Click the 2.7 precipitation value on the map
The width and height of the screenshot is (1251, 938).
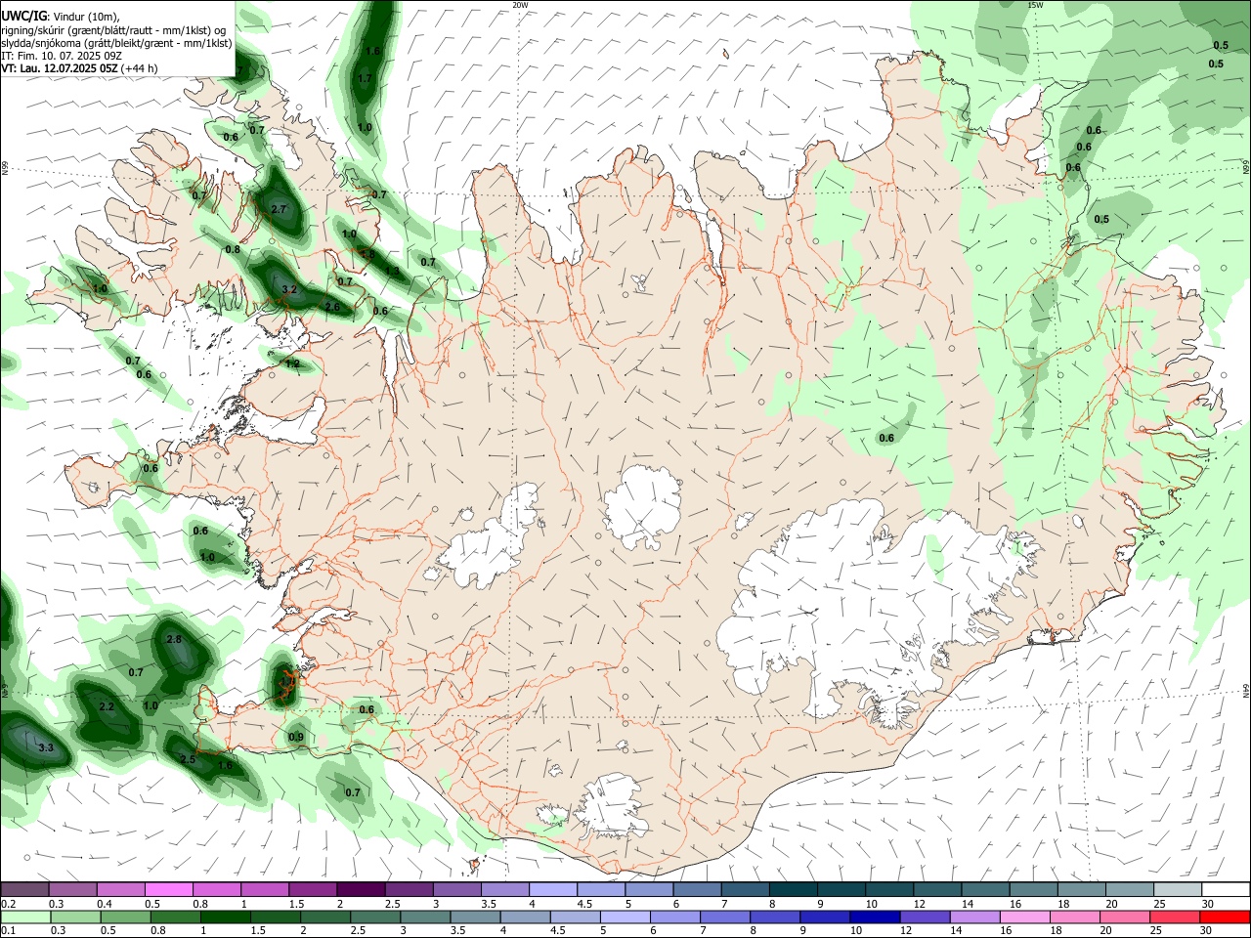pyautogui.click(x=279, y=209)
